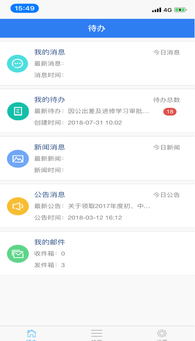This screenshot has width=195, height=341.
Task: Open the gear settings tab
Action: point(162,334)
